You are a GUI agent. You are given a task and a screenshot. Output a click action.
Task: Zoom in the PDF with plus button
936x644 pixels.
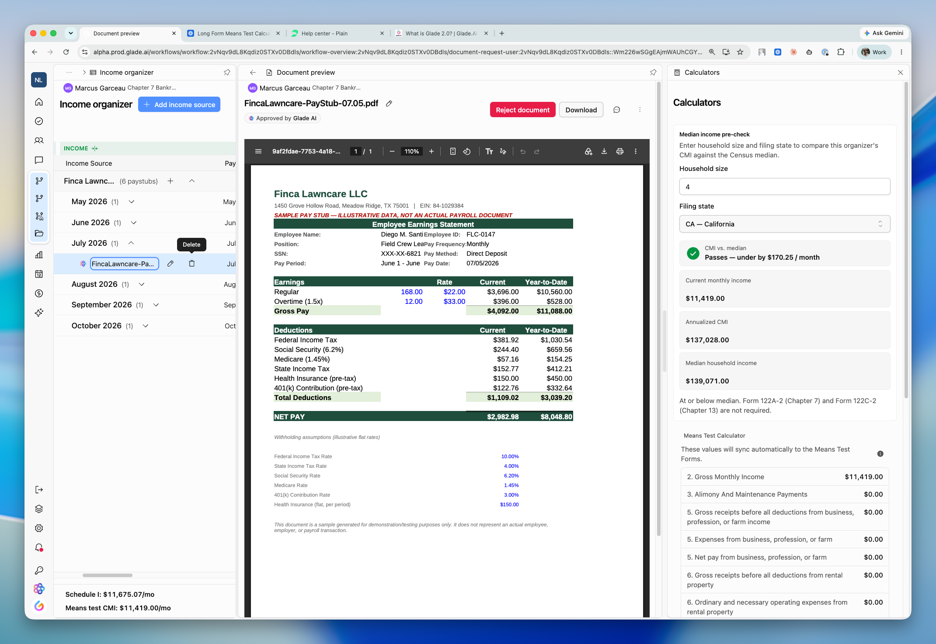pyautogui.click(x=431, y=151)
